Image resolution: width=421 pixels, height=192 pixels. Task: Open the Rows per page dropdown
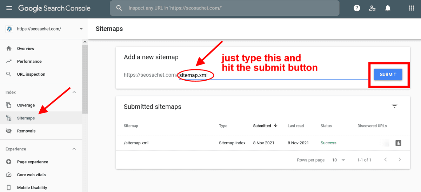(339, 160)
